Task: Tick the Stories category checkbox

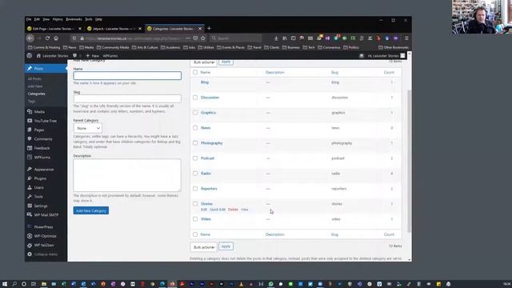Action: click(x=195, y=204)
